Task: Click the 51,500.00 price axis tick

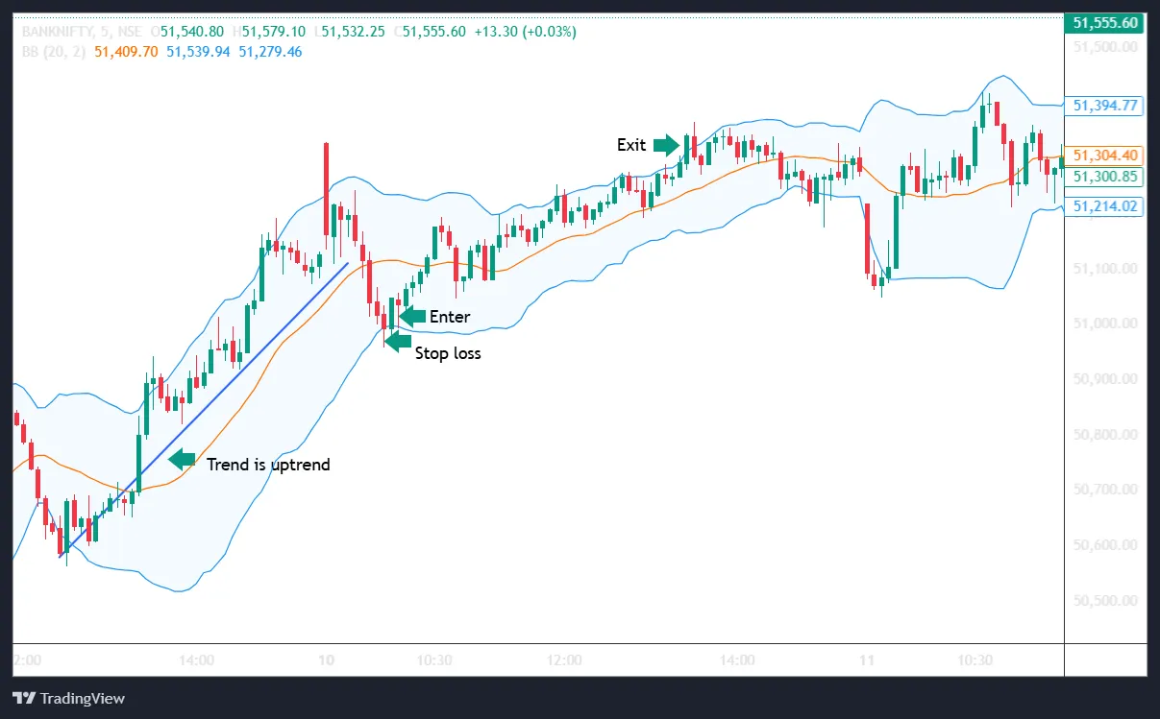Action: click(x=1106, y=46)
